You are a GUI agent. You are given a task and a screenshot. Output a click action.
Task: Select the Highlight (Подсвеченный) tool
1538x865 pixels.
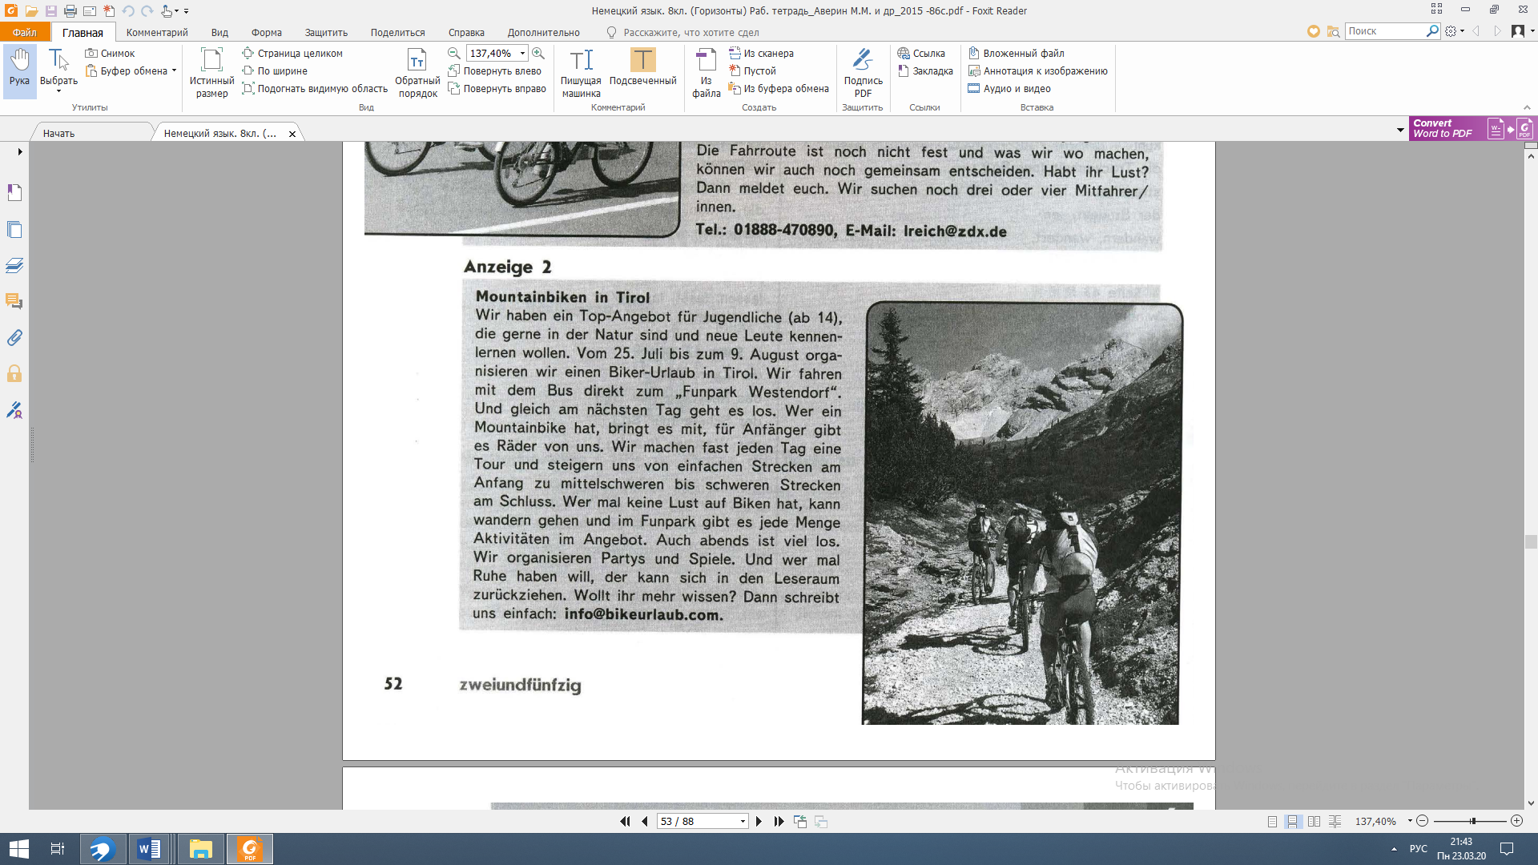(642, 67)
